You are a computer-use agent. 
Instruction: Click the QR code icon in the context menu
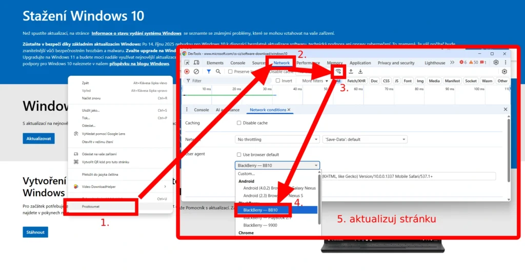click(x=76, y=161)
